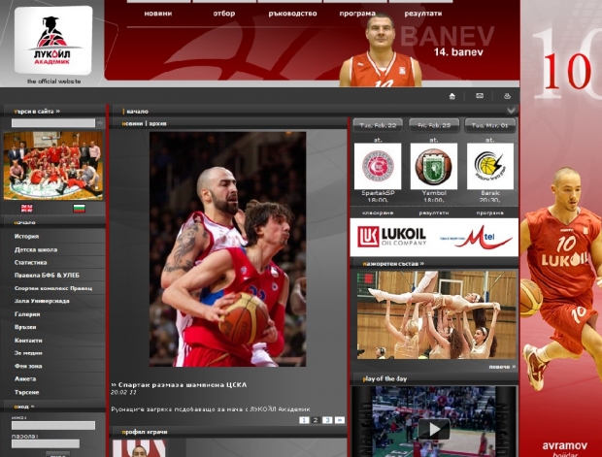The height and width of the screenshot is (457, 602).
Task: Click the site search input field
Action: click(x=53, y=123)
